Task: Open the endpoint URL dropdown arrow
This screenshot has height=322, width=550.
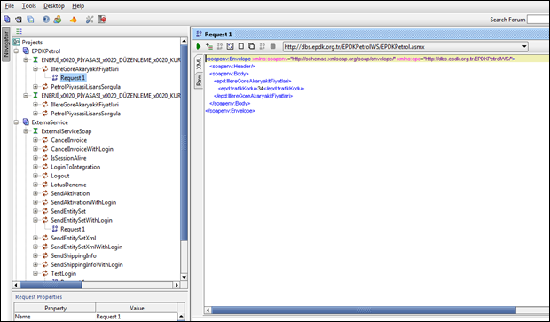Action: (524, 46)
